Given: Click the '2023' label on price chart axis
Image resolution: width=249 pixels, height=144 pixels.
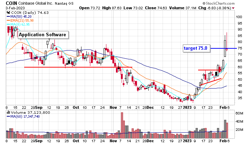Looking at the screenshot, I should pyautogui.click(x=187, y=107).
